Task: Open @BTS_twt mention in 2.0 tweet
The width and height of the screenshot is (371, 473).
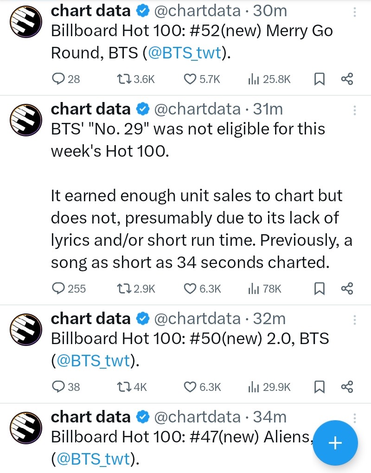Action: (93, 361)
